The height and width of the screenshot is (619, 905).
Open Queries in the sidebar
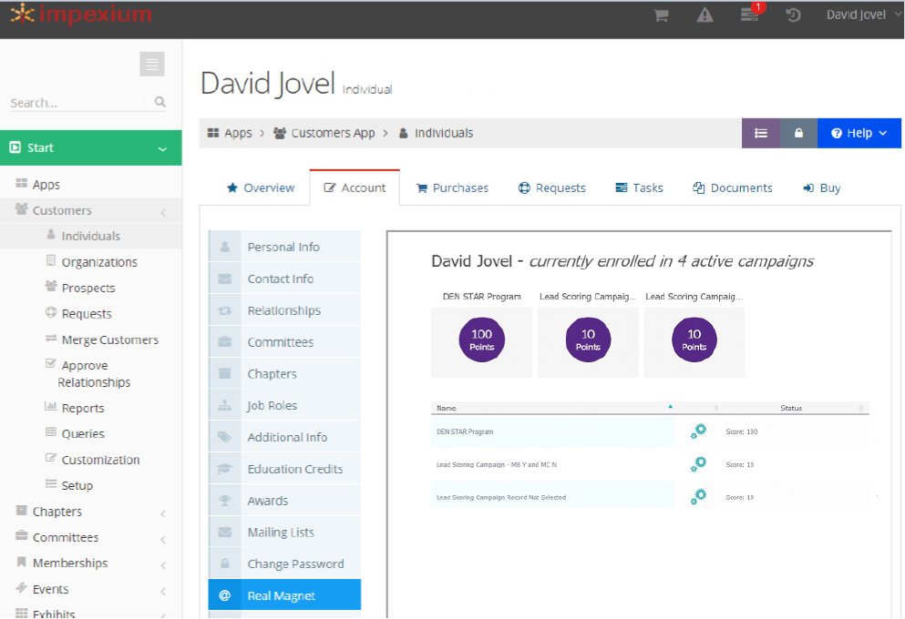(83, 434)
